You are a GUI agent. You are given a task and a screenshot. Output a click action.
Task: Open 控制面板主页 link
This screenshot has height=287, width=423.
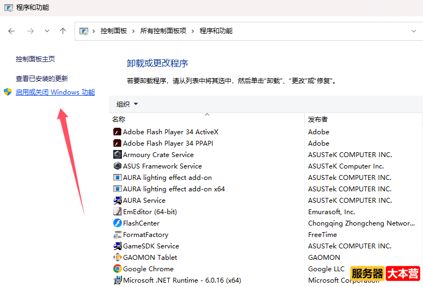click(35, 59)
